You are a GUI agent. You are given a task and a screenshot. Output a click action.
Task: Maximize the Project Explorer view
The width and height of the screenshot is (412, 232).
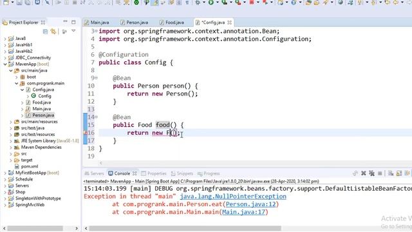click(x=73, y=22)
